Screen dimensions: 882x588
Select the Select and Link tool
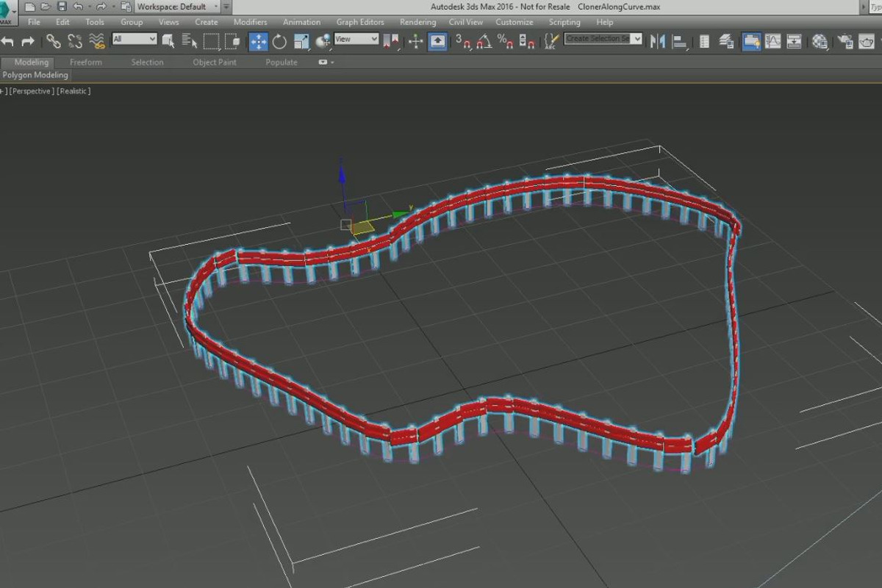point(53,41)
